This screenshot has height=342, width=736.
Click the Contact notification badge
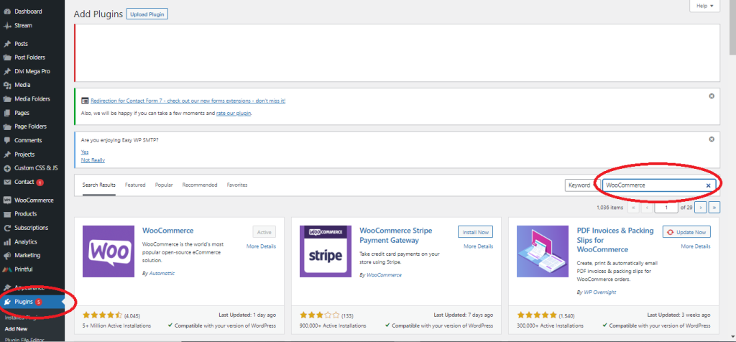pyautogui.click(x=40, y=182)
